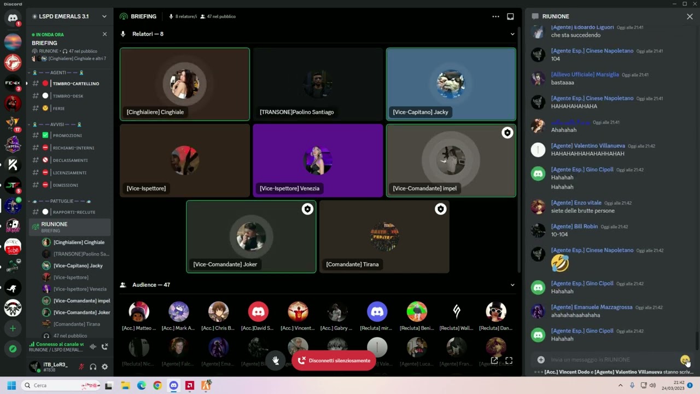The height and width of the screenshot is (394, 700).
Task: Open LSPD EMERALS 3.1 server dropdown
Action: 69,16
